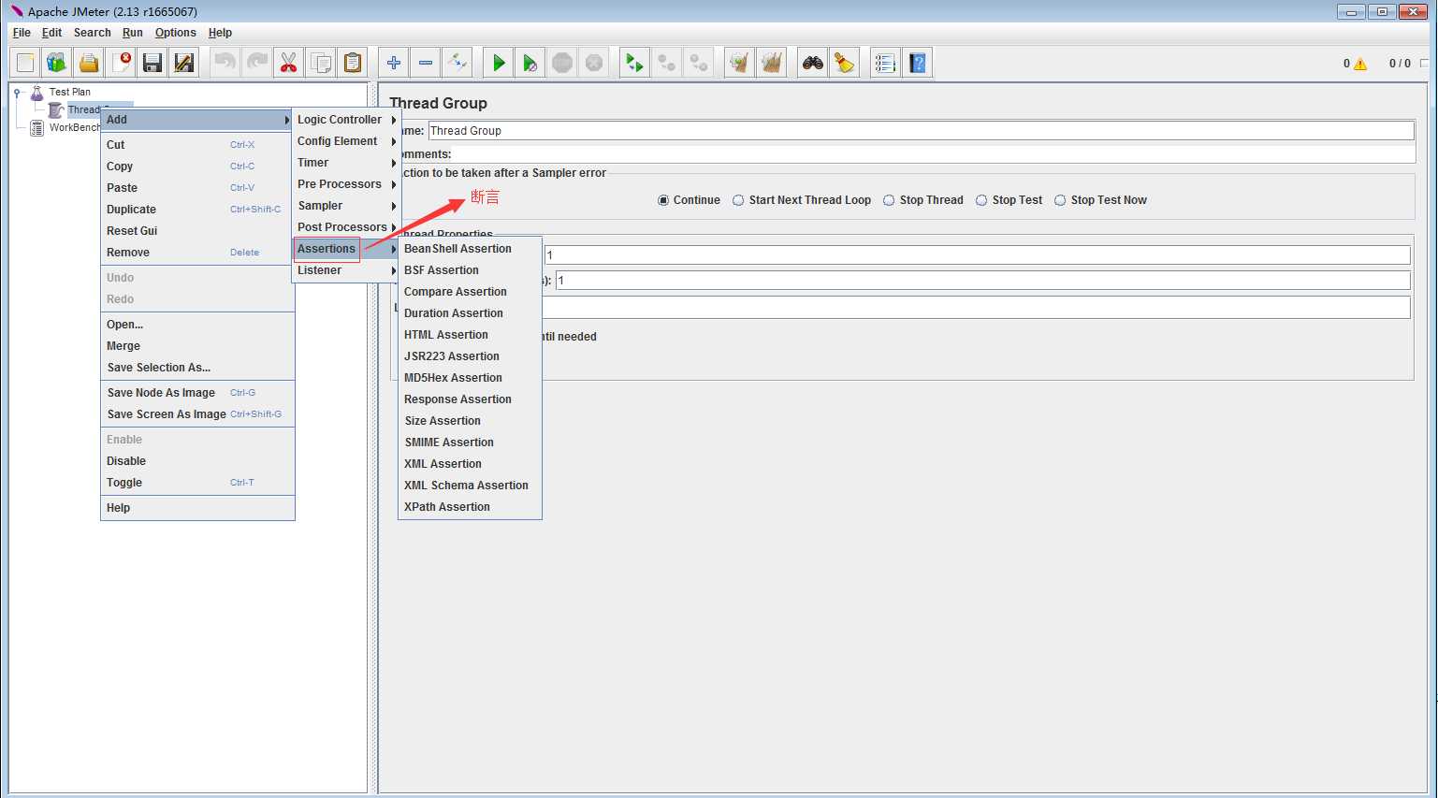
Task: Click the Open file folder icon
Action: [x=89, y=63]
